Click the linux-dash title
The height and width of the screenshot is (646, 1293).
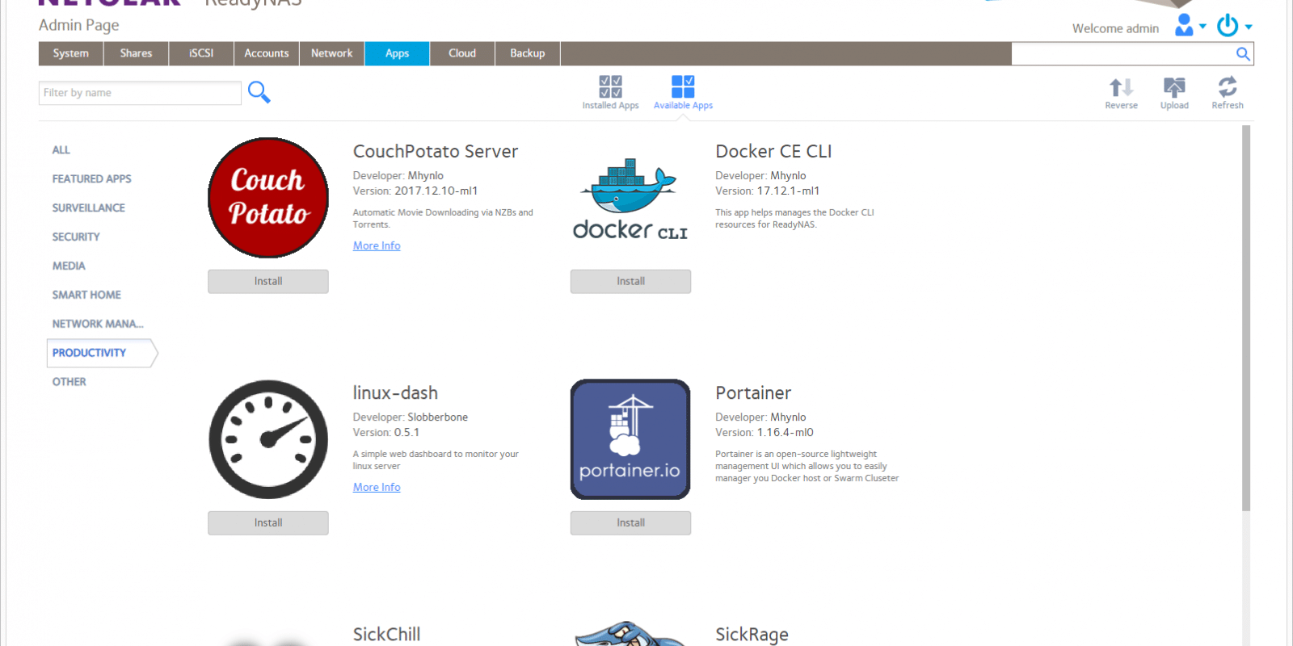tap(395, 393)
